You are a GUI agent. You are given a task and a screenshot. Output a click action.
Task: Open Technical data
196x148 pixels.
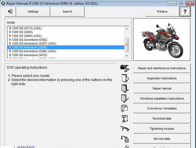pyautogui.click(x=162, y=118)
